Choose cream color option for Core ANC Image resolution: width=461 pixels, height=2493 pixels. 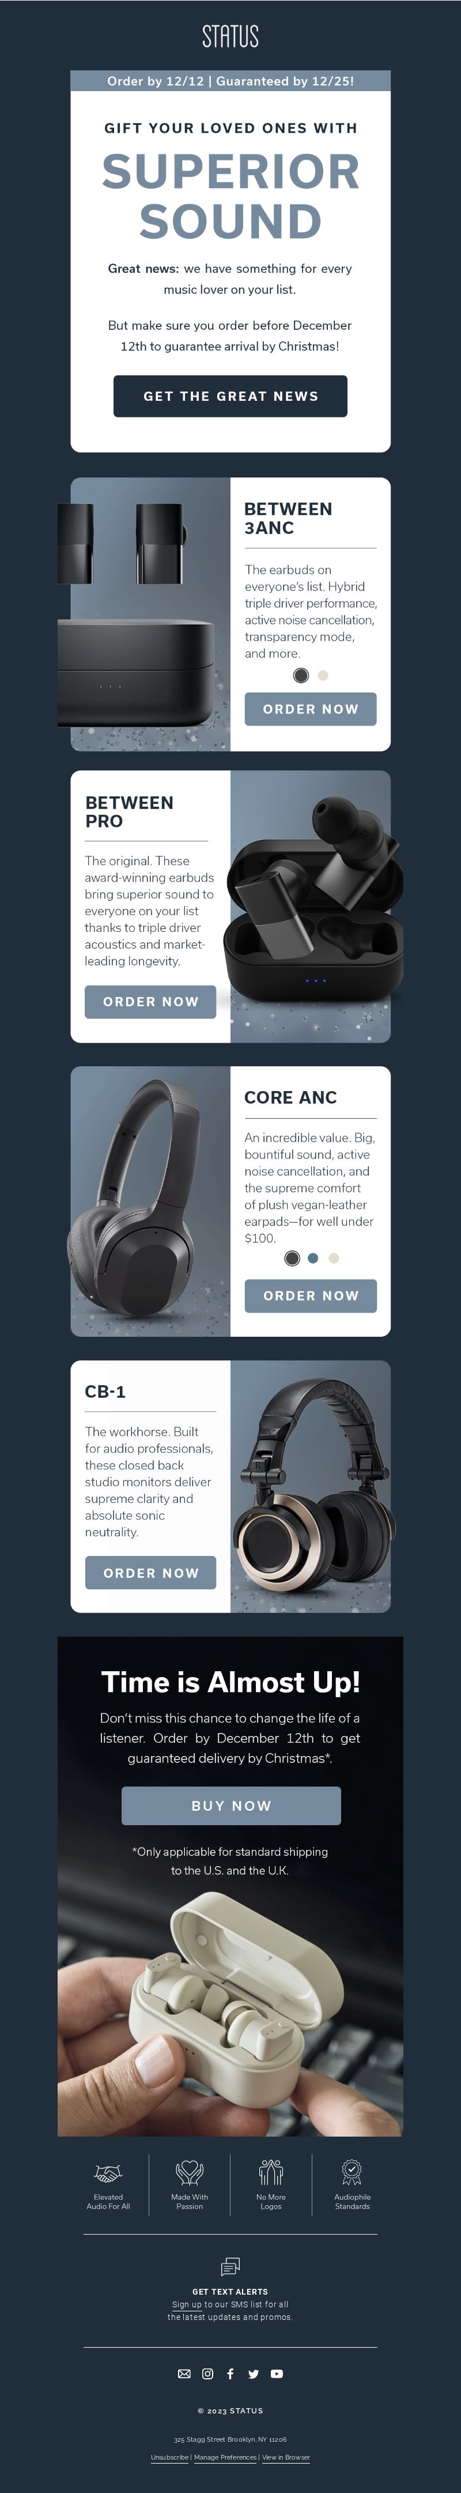pyautogui.click(x=334, y=1258)
